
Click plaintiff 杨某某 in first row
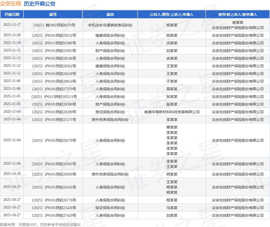pyautogui.click(x=172, y=25)
